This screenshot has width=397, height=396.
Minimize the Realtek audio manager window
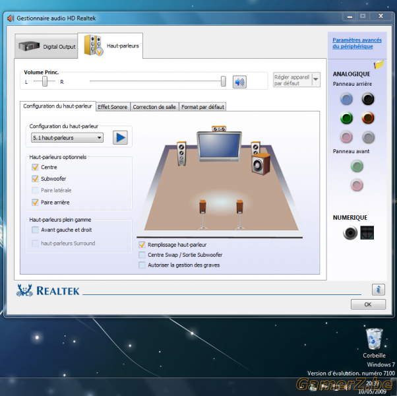[350, 16]
